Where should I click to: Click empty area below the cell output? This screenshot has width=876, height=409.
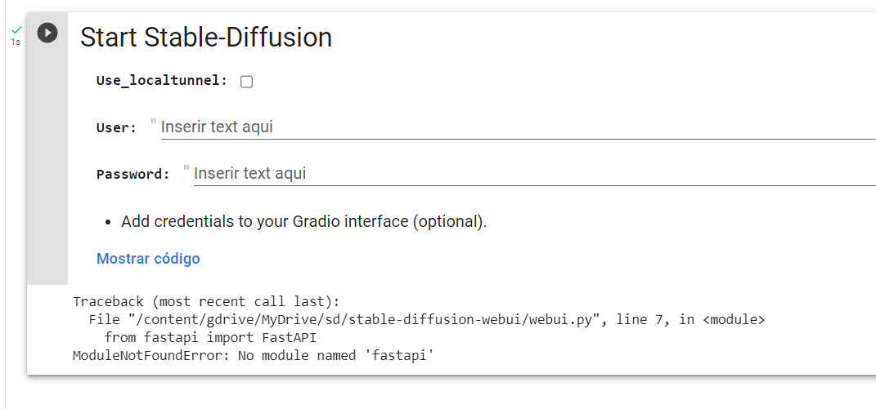[442, 393]
